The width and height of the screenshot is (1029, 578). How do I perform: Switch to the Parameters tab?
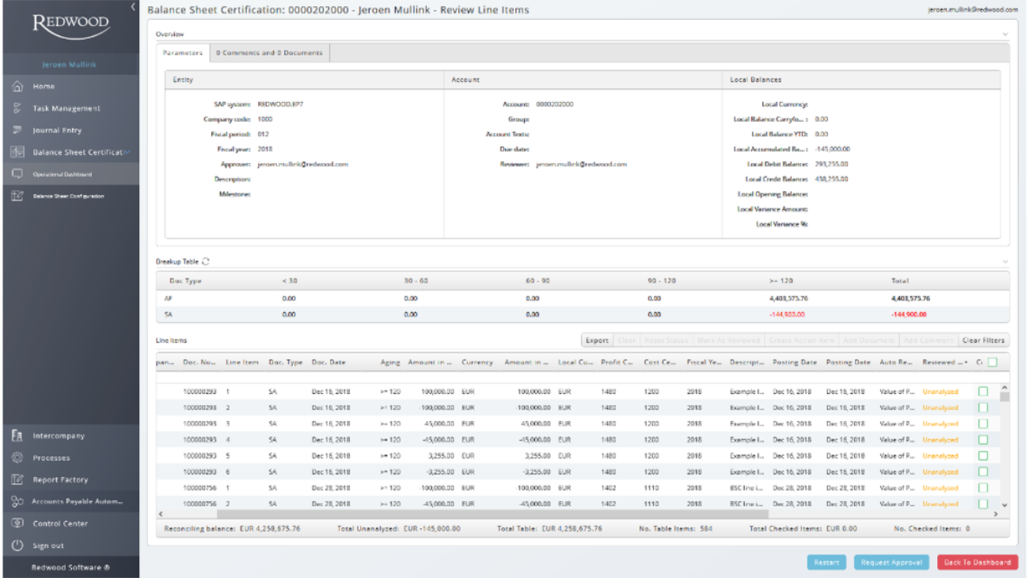tap(183, 53)
